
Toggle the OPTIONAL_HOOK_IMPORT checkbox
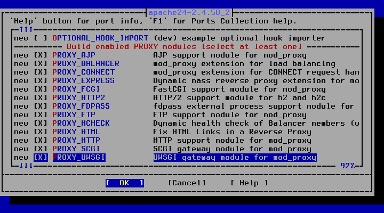tap(41, 38)
